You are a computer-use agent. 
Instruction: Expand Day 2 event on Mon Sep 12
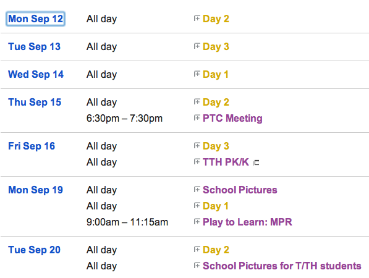click(197, 18)
